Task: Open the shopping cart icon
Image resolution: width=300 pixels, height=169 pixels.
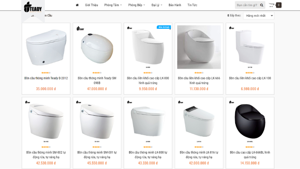Action: click(271, 5)
